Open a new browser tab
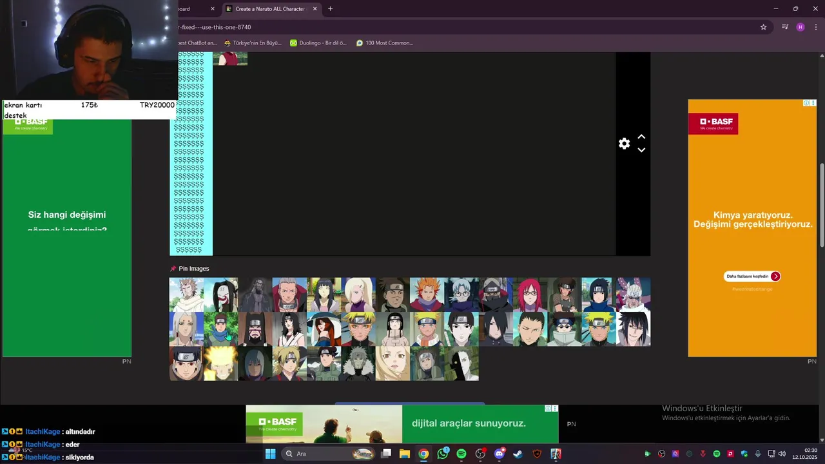The height and width of the screenshot is (464, 825). (330, 9)
